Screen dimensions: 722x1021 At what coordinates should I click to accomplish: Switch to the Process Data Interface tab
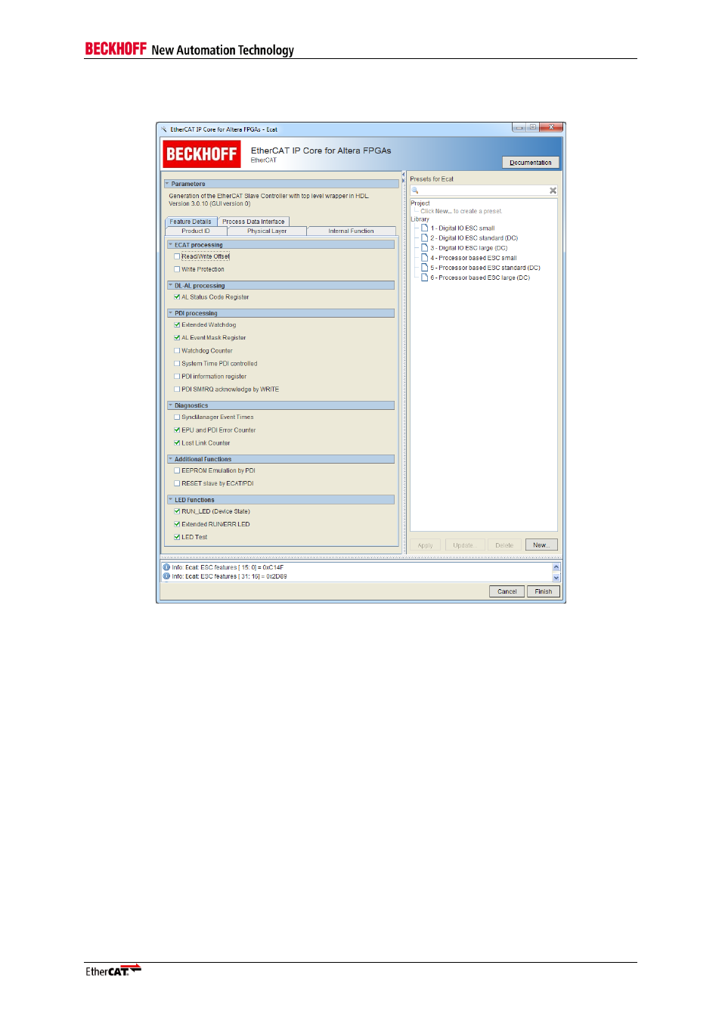(253, 222)
